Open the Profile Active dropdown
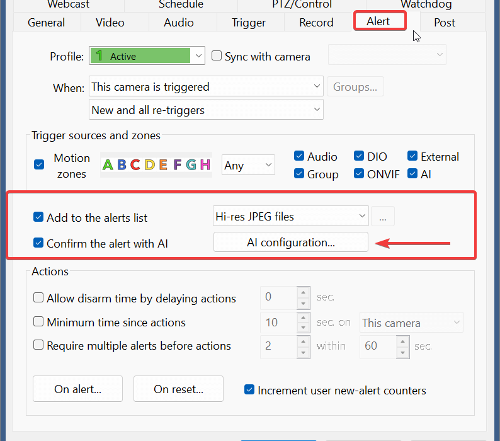Screen dimensions: 500x441 pos(147,56)
